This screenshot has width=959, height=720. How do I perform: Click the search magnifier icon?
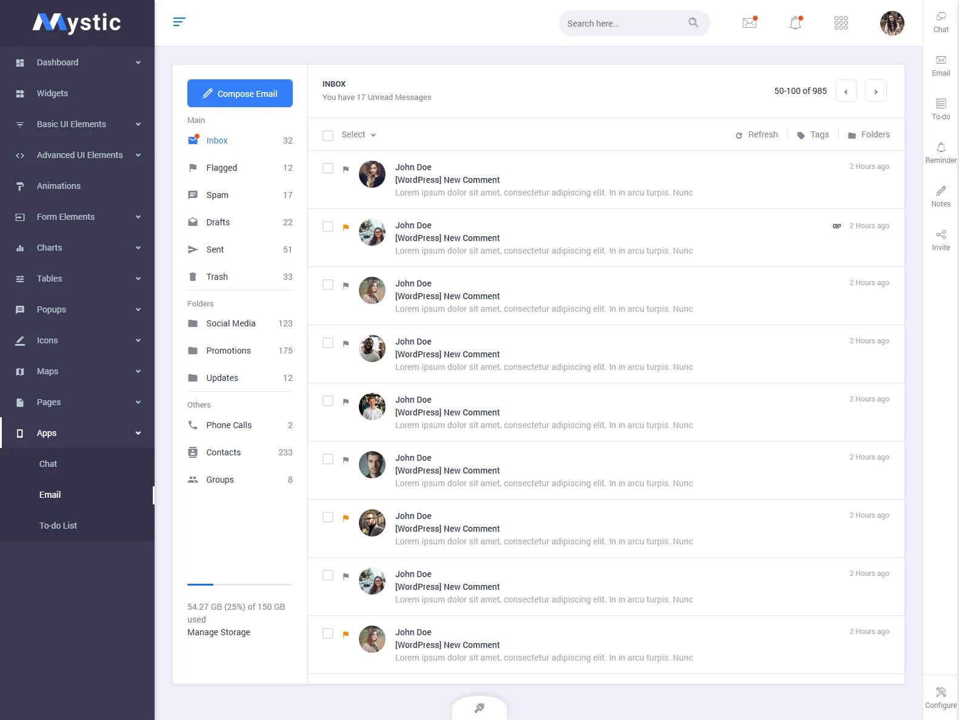click(693, 22)
